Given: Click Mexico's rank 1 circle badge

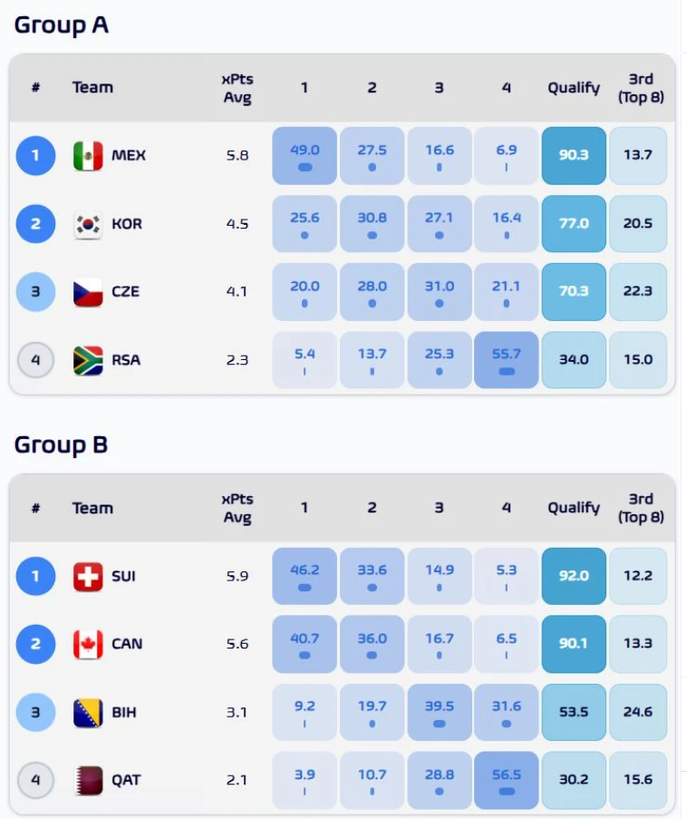Looking at the screenshot, I should pos(35,156).
